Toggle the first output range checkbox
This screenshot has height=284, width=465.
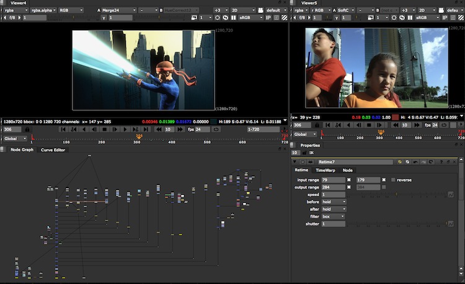(348, 187)
